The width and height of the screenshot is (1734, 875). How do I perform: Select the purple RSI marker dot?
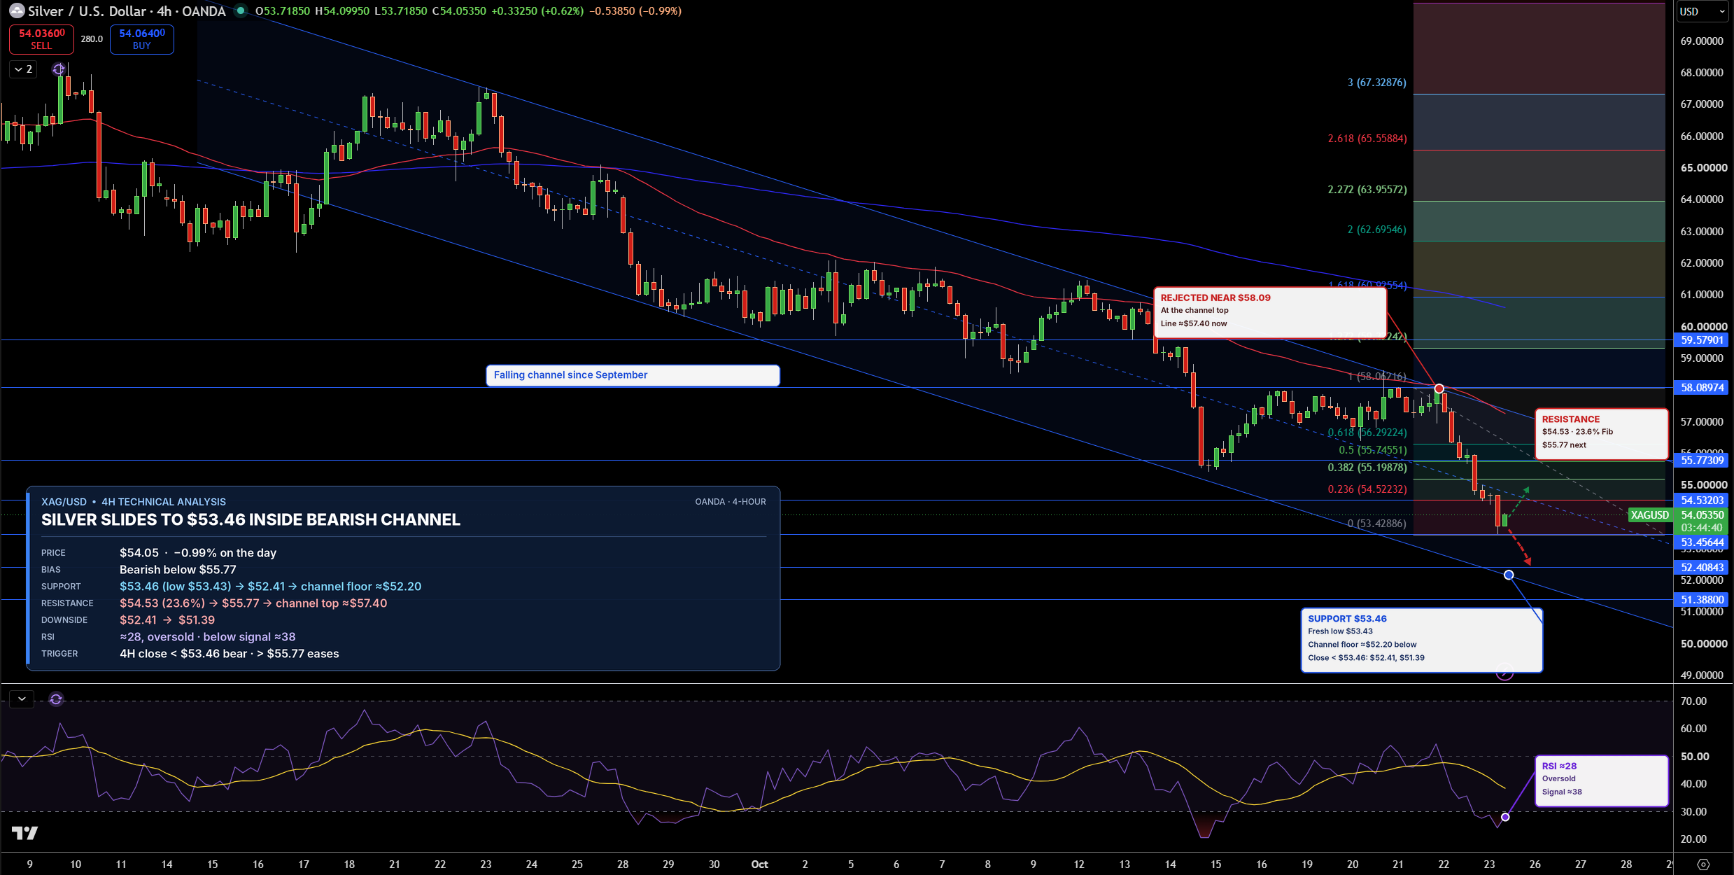pyautogui.click(x=1505, y=817)
